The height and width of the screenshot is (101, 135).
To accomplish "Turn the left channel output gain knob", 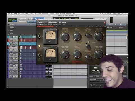I will pos(99,37).
